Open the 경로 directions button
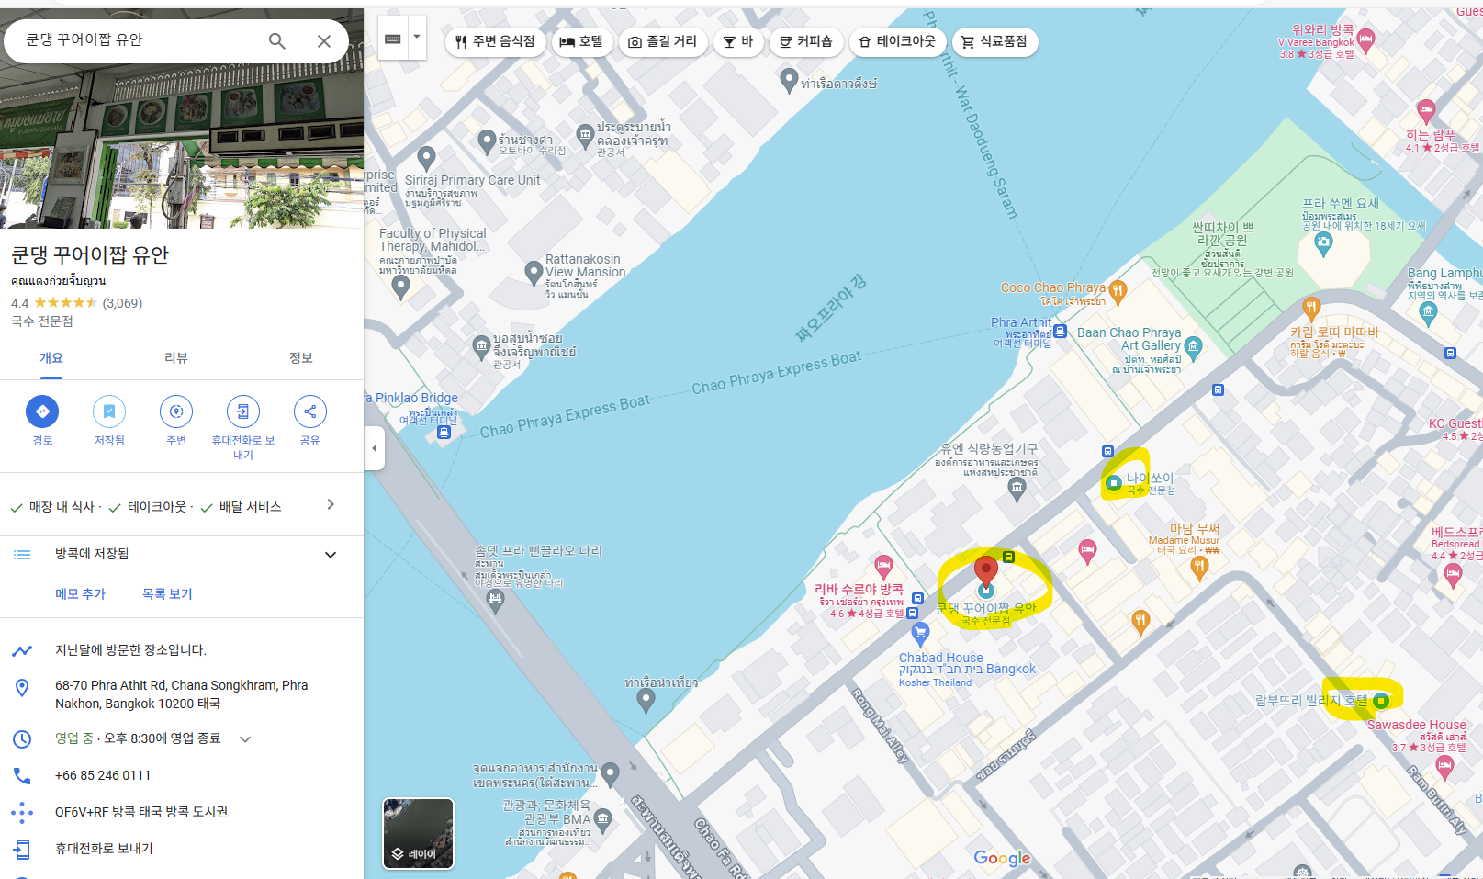This screenshot has width=1483, height=879. (x=42, y=411)
